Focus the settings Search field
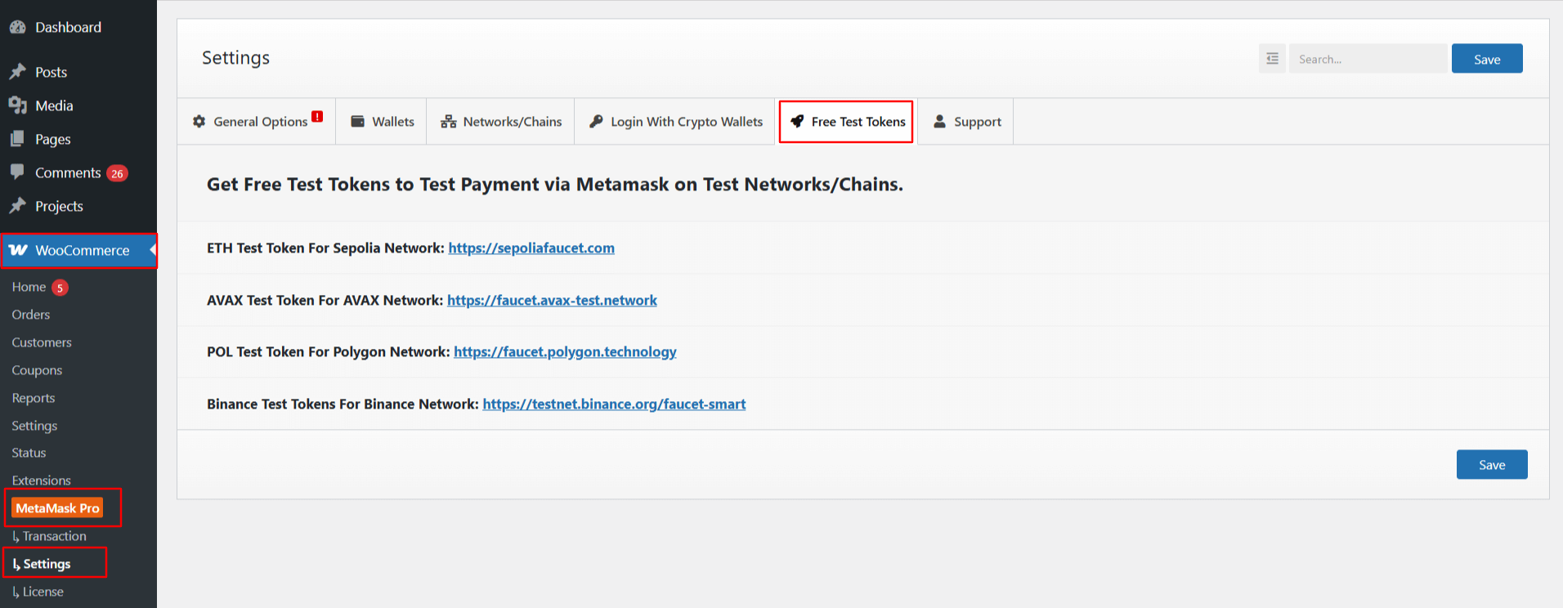The width and height of the screenshot is (1563, 608). (1368, 59)
